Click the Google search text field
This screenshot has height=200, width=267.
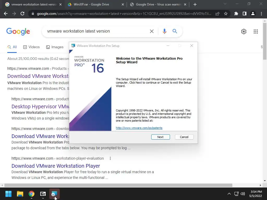(96, 31)
